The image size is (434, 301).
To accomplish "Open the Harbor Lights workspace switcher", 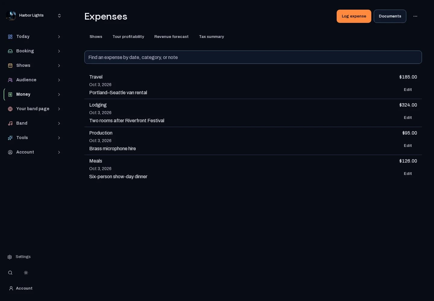I will coord(59,16).
